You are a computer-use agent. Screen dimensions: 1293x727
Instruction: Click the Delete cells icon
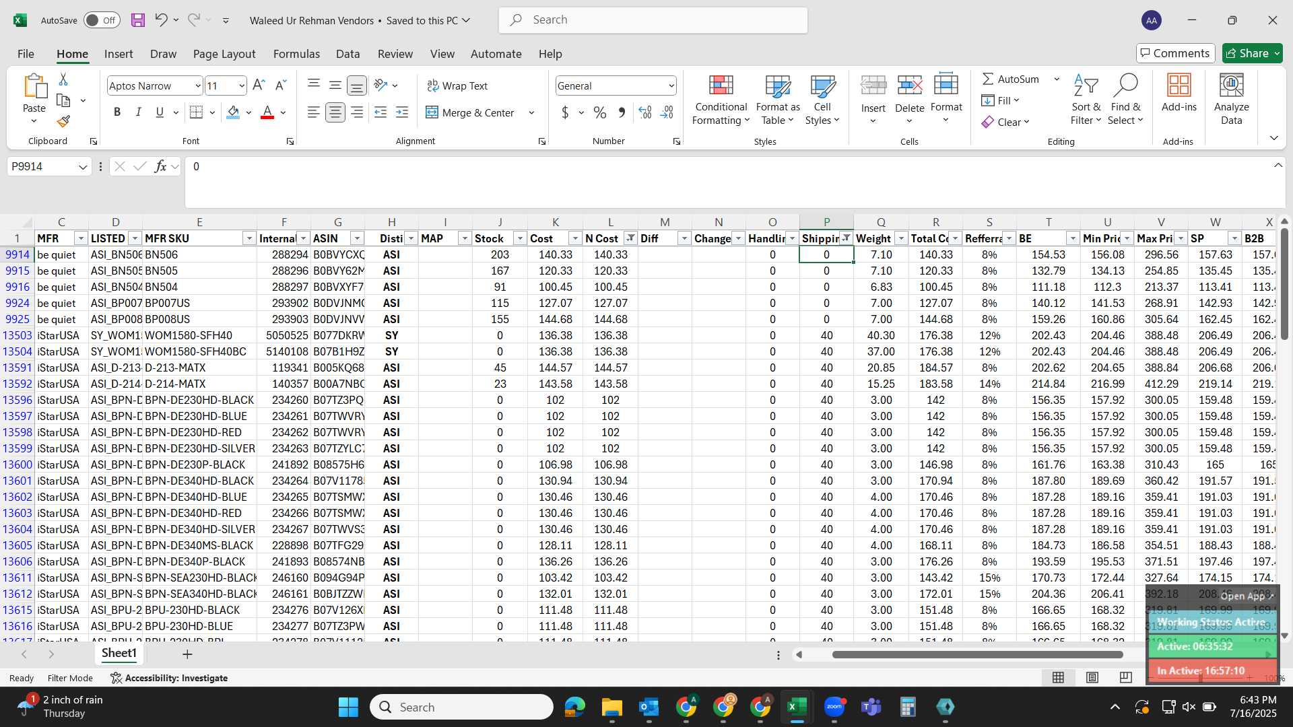910,85
